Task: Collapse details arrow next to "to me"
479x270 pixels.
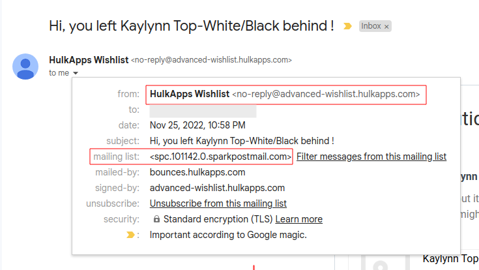Action: tap(76, 73)
